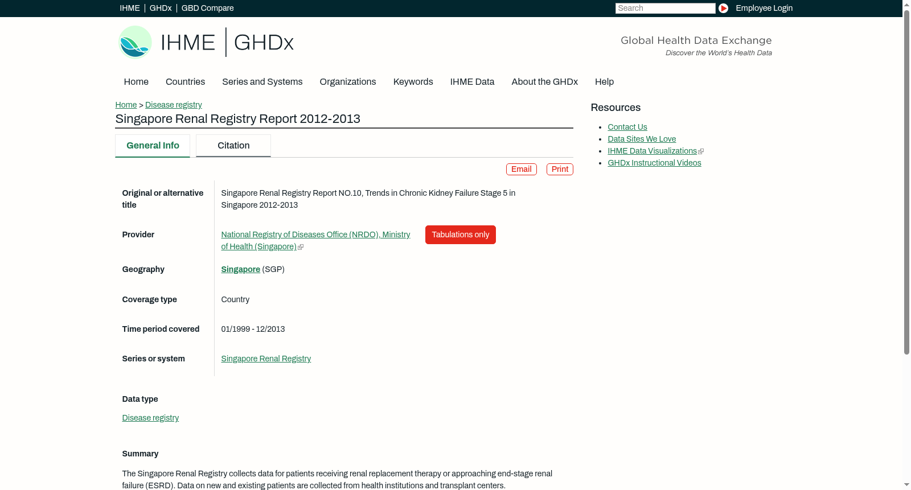Viewport: 911px width, 490px height.
Task: Open the Keywords menu item
Action: (413, 81)
